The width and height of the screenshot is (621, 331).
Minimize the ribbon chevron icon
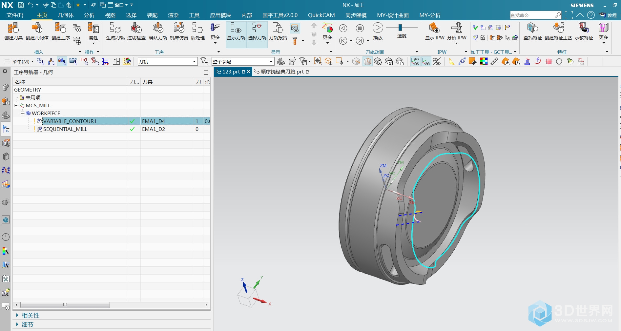click(580, 15)
